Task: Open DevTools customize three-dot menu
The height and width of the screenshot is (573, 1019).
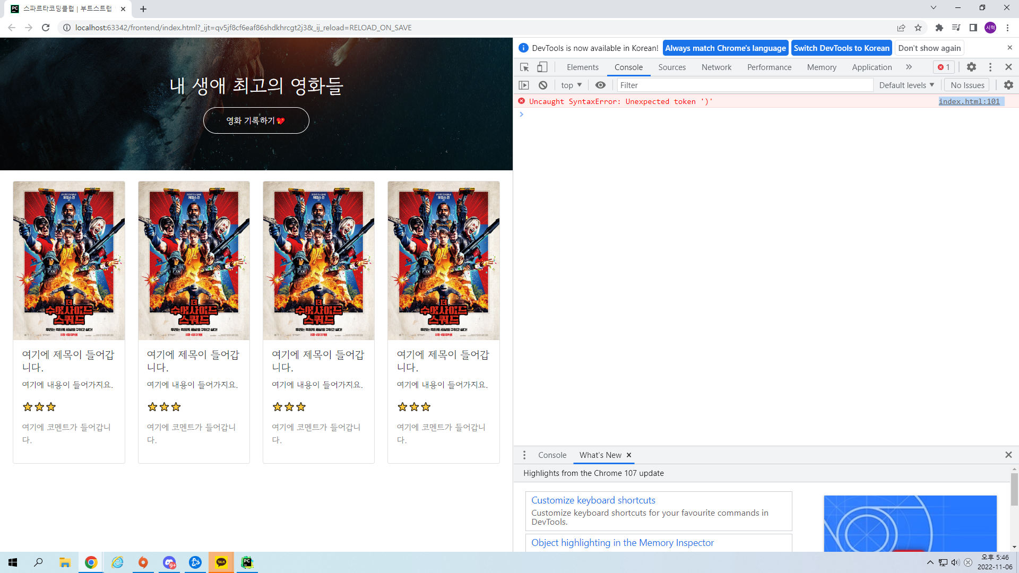Action: coord(990,67)
